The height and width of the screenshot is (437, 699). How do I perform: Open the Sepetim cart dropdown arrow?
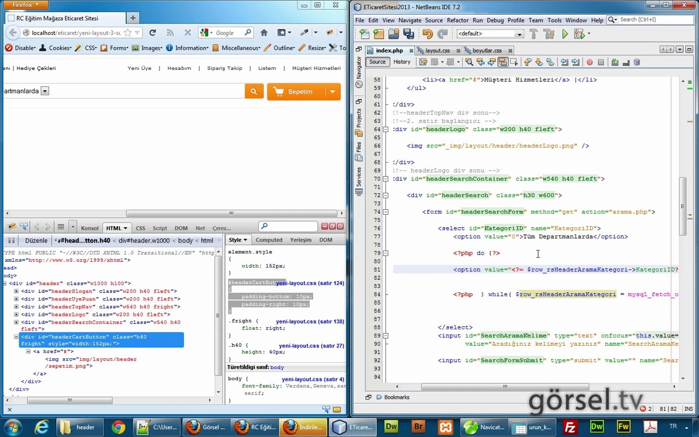pyautogui.click(x=333, y=91)
